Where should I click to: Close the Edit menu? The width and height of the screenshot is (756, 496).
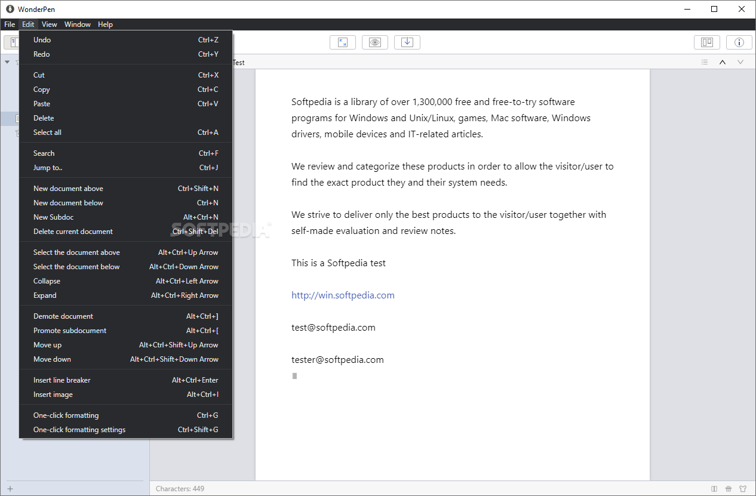tap(28, 24)
